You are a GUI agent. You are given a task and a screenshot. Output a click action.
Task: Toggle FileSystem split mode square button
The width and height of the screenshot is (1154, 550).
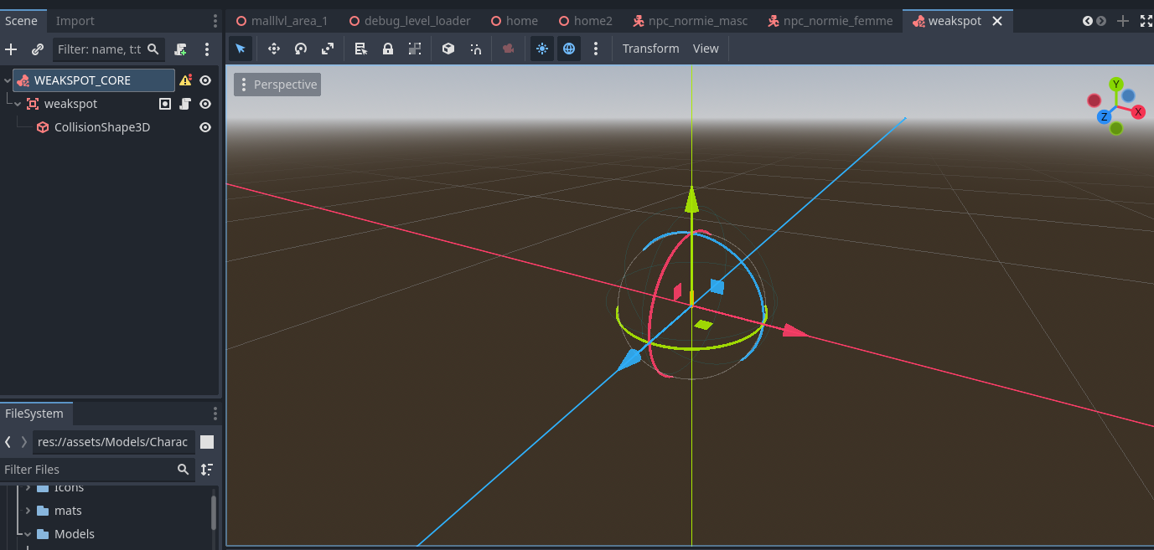click(207, 442)
